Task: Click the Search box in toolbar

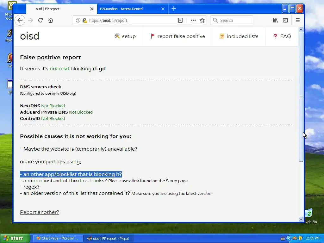Action: pyautogui.click(x=231, y=20)
